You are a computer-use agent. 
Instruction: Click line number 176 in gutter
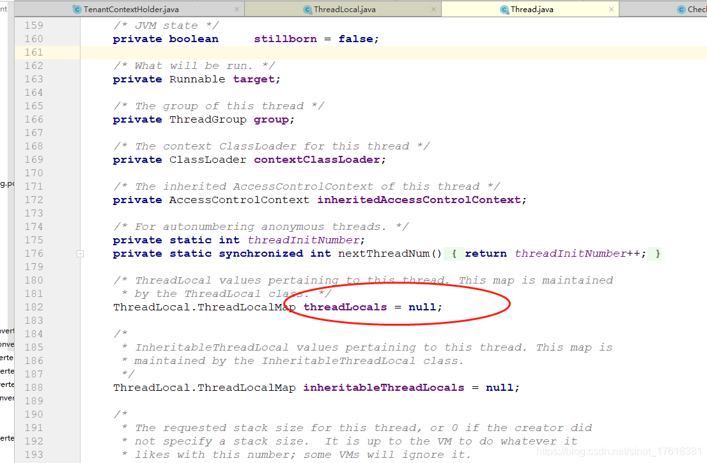pos(34,254)
